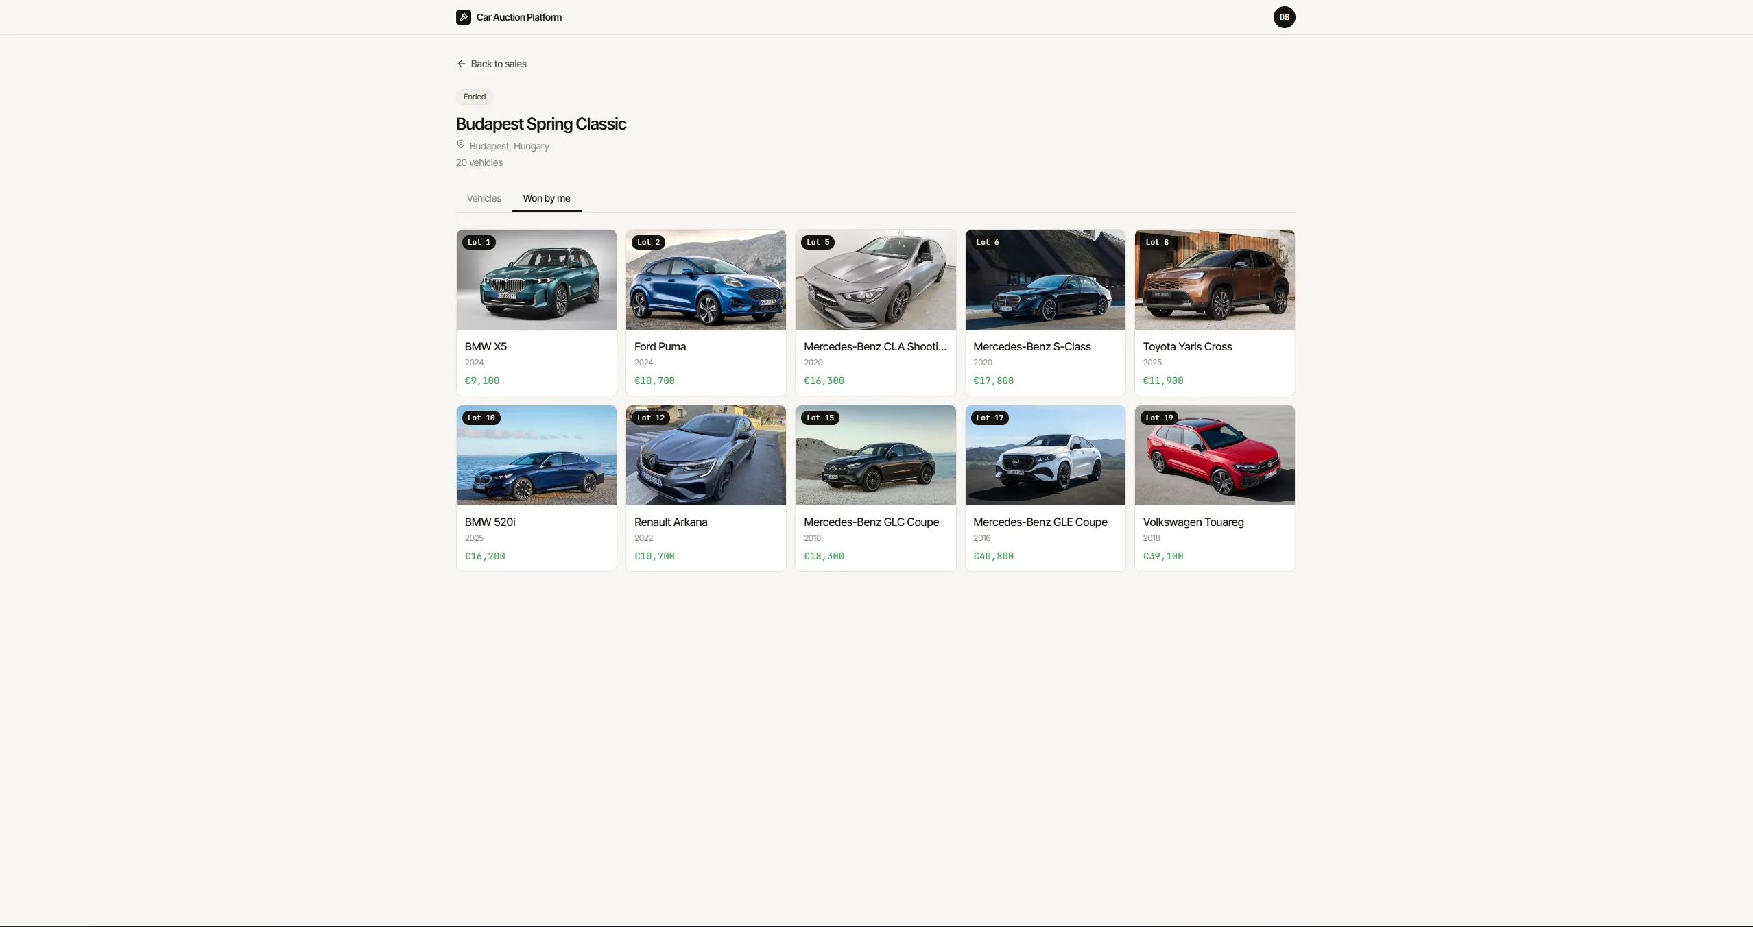Image resolution: width=1753 pixels, height=927 pixels.
Task: Click the Lot 5 badge
Action: coord(818,242)
